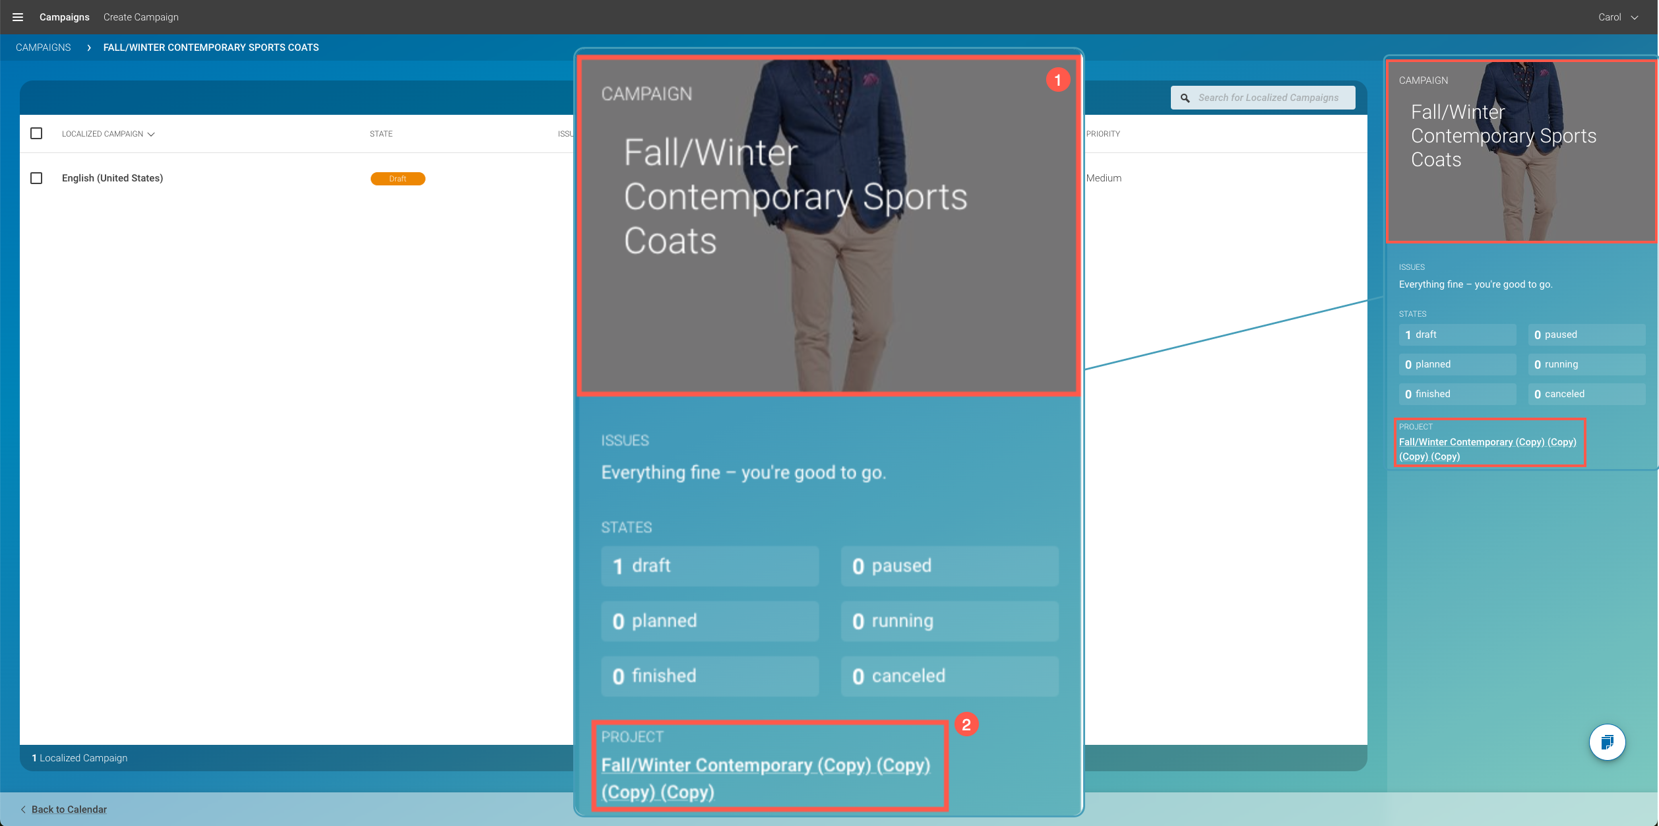
Task: Sort by the Localized Campaign column arrow
Action: [151, 134]
